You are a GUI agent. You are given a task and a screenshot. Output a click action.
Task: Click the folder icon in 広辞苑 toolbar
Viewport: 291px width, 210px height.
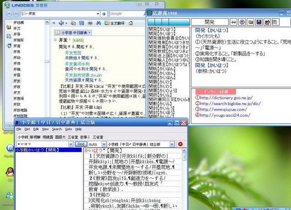[x=251, y=22]
